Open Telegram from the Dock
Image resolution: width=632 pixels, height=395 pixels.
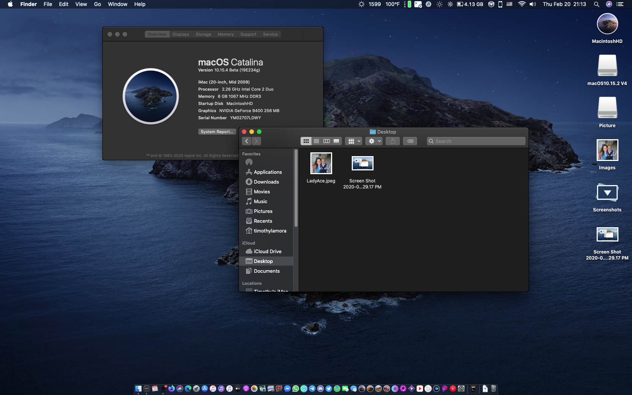coord(312,389)
